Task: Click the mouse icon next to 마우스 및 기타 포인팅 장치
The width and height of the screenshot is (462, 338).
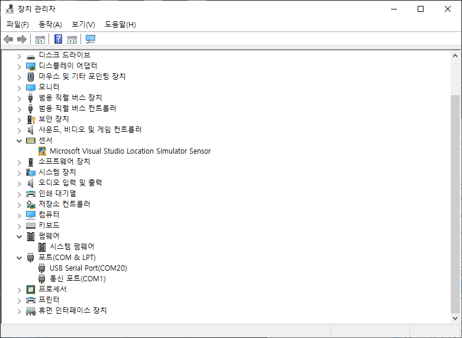Action: [x=31, y=77]
